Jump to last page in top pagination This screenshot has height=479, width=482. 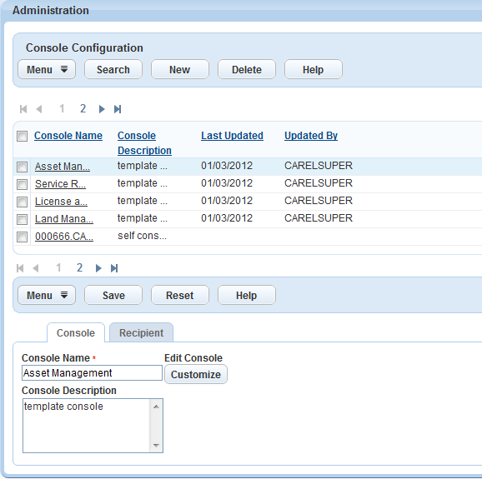118,109
